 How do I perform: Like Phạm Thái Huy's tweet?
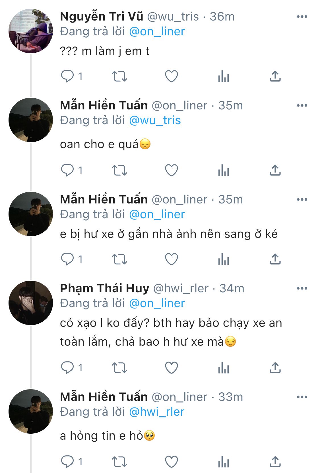pyautogui.click(x=172, y=368)
